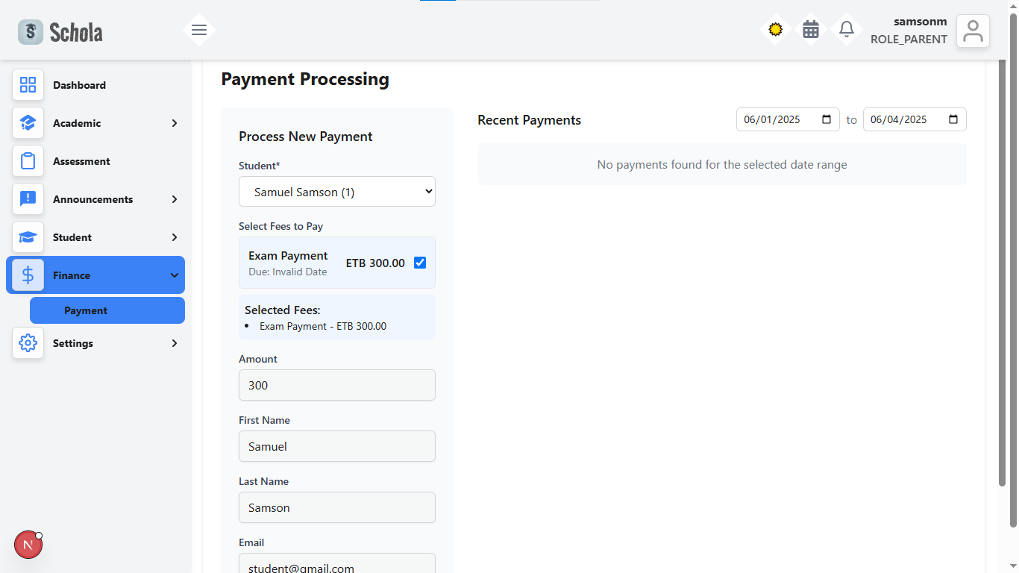
Task: Open the Payment submenu item
Action: pyautogui.click(x=107, y=310)
